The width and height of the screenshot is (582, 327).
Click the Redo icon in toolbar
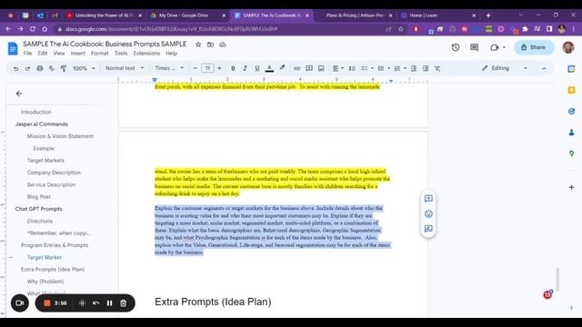tap(27, 69)
